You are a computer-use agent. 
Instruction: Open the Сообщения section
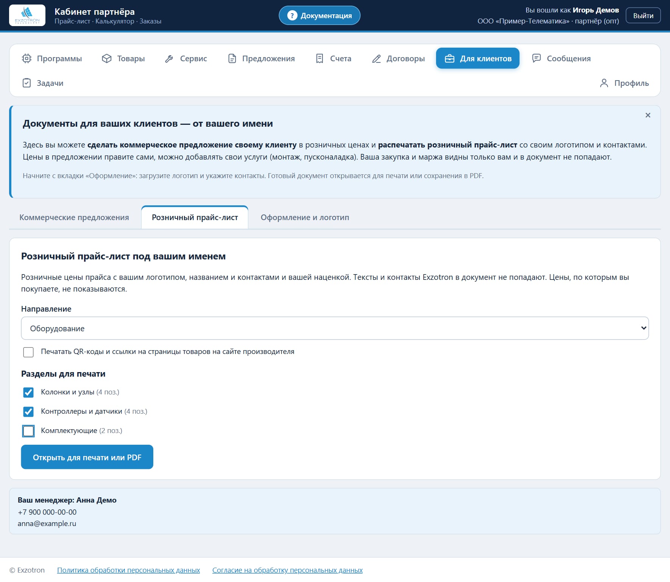click(x=561, y=59)
